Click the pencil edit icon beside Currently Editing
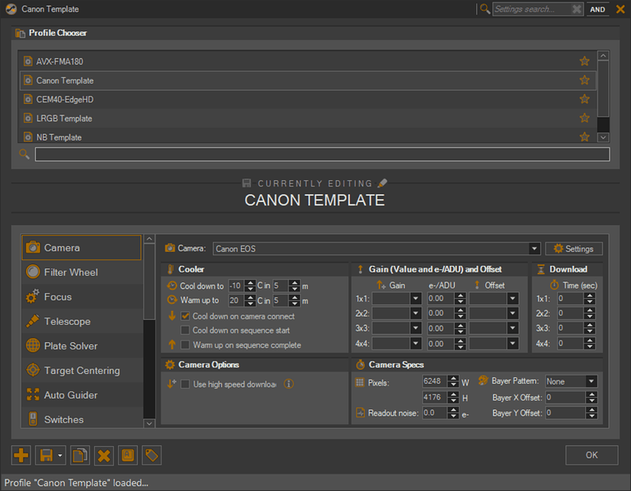This screenshot has height=491, width=631. 383,183
